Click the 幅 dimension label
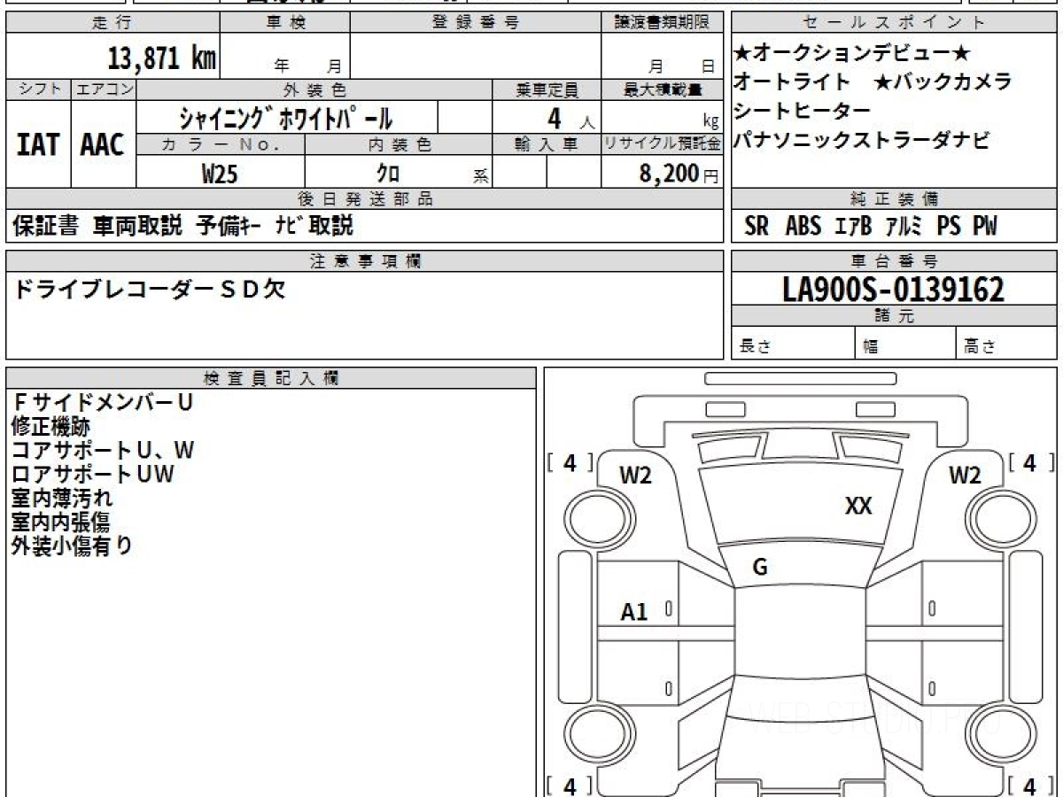The height and width of the screenshot is (797, 1063). (x=871, y=347)
